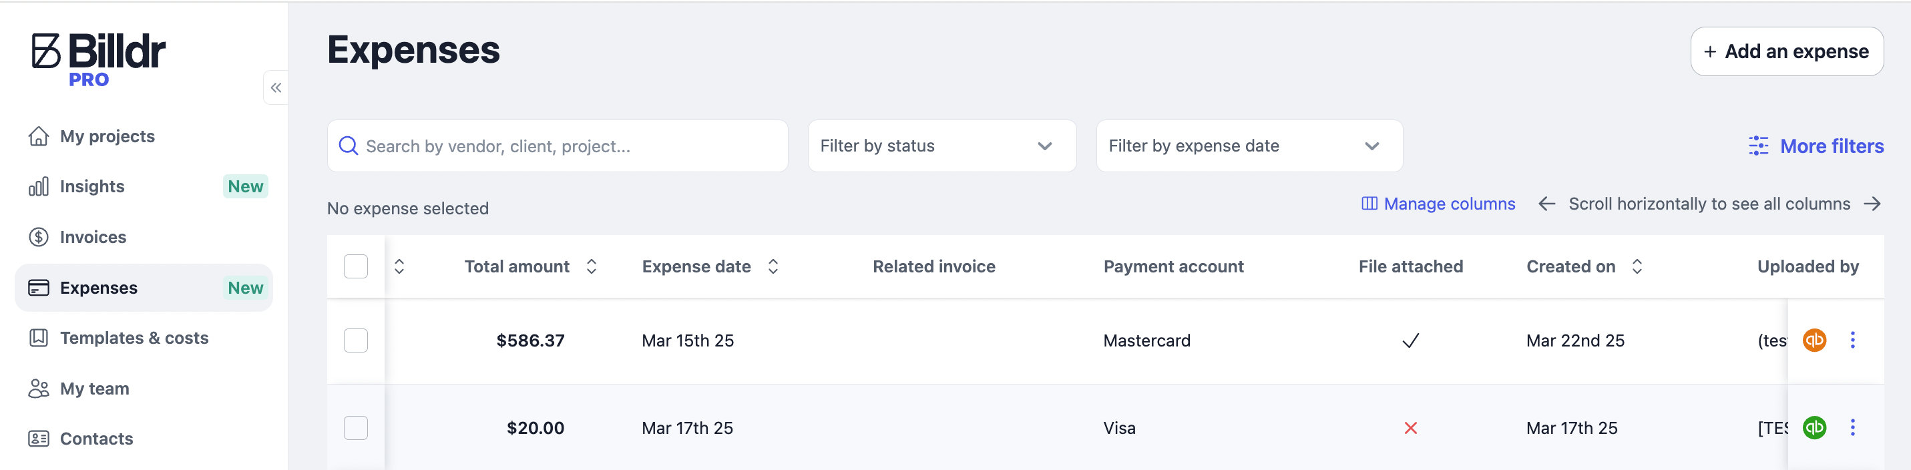The image size is (1911, 470).
Task: Open three-dot menu for $586.37 expense
Action: (1852, 340)
